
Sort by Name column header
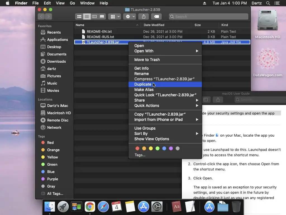[x=107, y=25]
